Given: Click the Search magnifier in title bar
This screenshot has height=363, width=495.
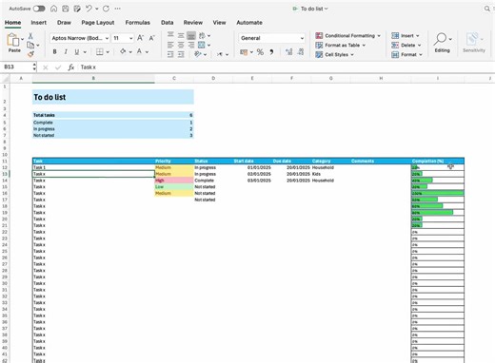Looking at the screenshot, I should coord(487,9).
